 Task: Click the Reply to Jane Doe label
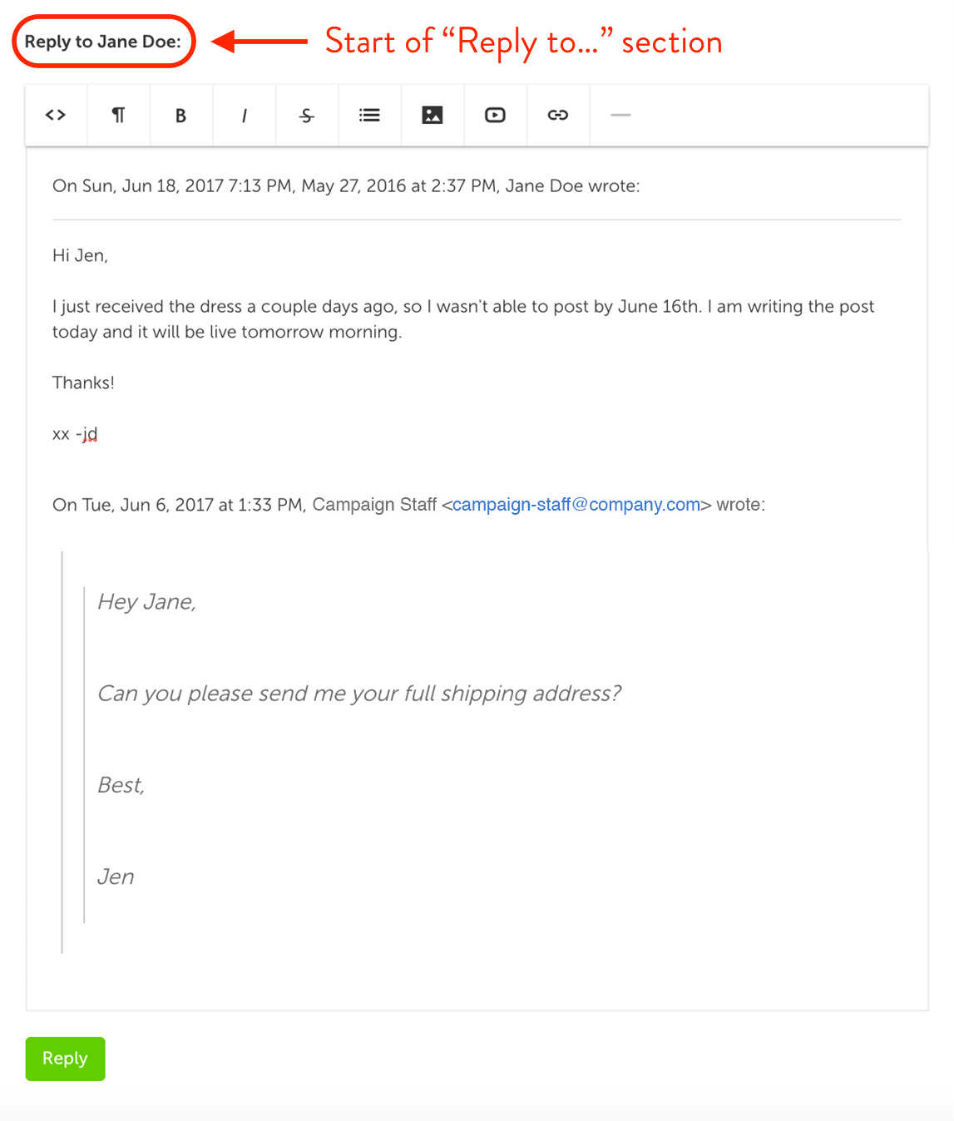click(x=103, y=42)
